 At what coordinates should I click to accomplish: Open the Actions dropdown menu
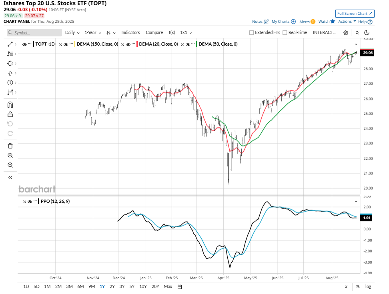[347, 21]
